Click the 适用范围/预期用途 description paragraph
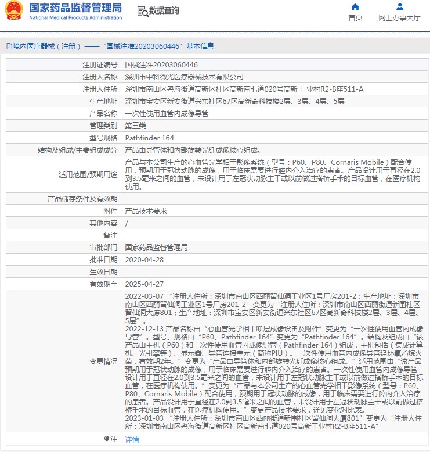Viewport: 430px width, 452px height. pyautogui.click(x=273, y=174)
